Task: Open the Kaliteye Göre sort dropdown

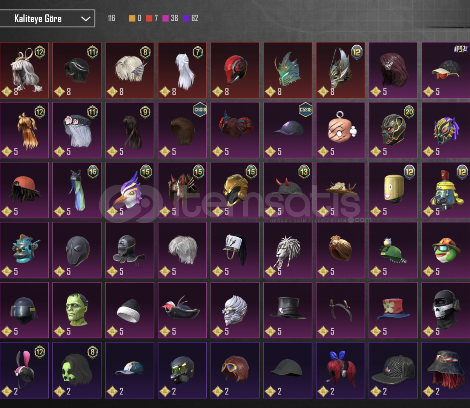Action: pyautogui.click(x=47, y=19)
